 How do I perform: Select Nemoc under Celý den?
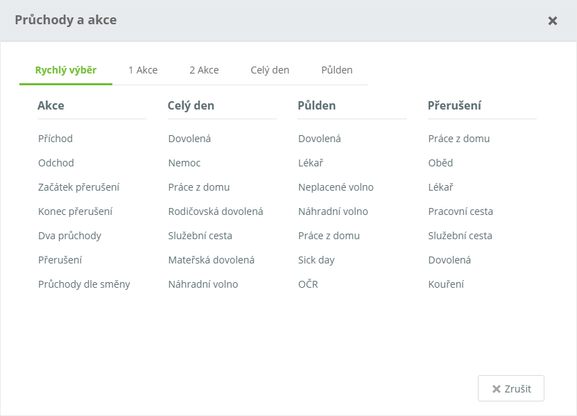tap(184, 163)
